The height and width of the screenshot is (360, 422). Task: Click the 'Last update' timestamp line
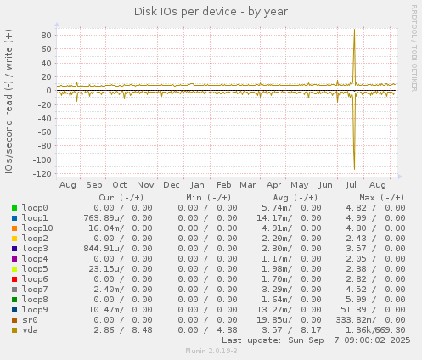(316, 340)
